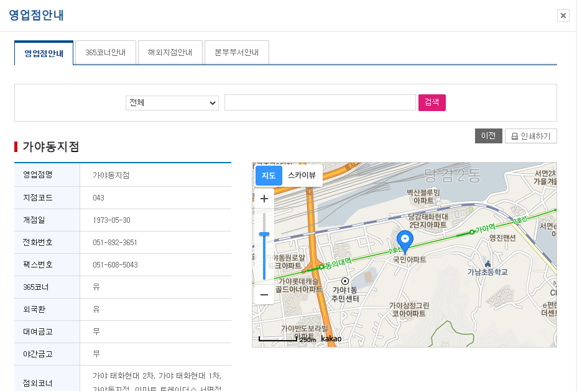Zoom in the map with plus icon
This screenshot has width=577, height=391.
click(x=264, y=199)
